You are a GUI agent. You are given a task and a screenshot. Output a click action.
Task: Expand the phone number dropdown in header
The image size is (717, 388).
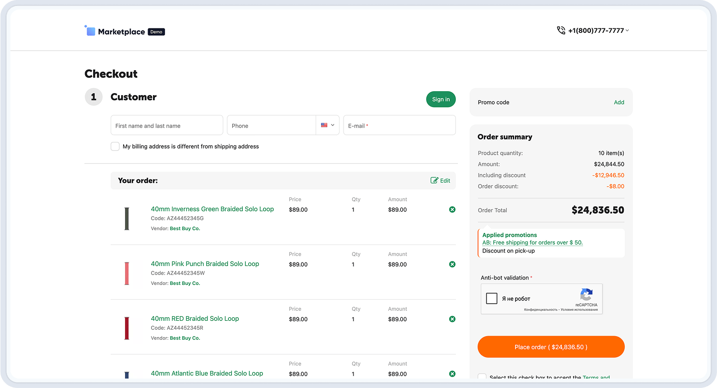point(627,30)
